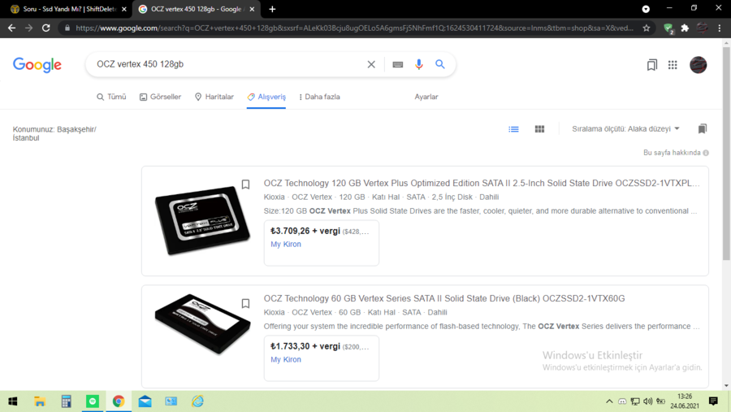
Task: Open the browser extensions puzzle icon
Action: tap(685, 28)
